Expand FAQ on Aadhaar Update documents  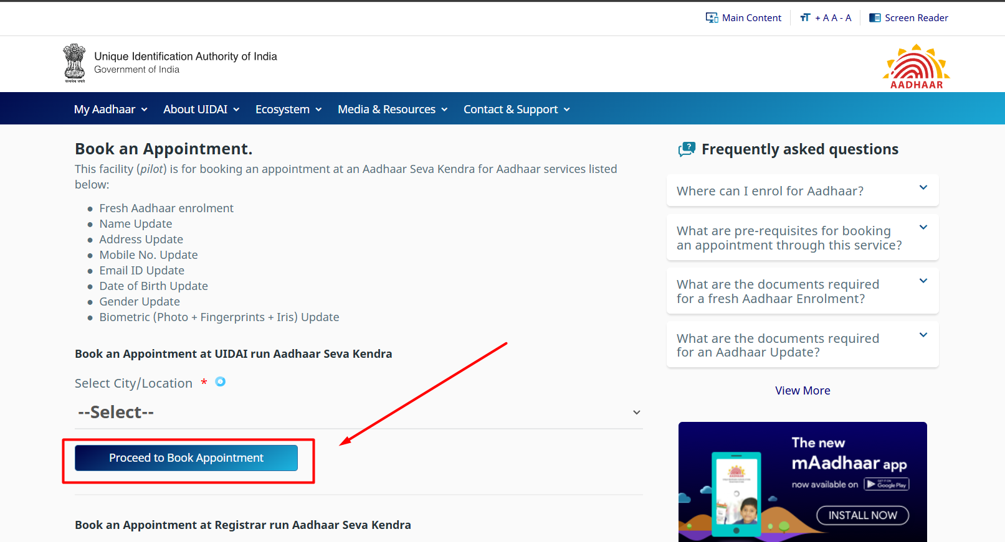pos(802,345)
